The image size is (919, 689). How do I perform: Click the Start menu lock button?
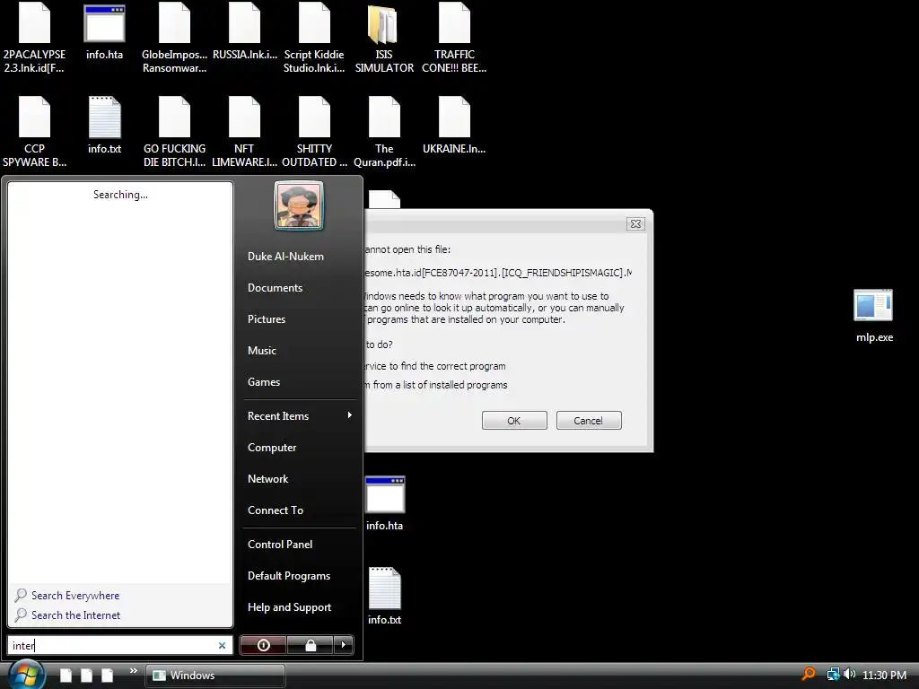[311, 645]
